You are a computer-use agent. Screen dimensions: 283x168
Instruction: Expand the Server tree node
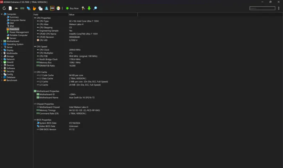click(2, 47)
